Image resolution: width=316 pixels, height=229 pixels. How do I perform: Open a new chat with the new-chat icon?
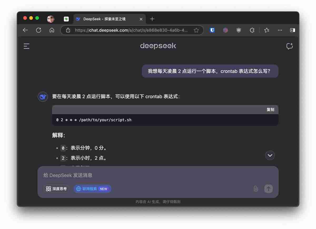(290, 46)
